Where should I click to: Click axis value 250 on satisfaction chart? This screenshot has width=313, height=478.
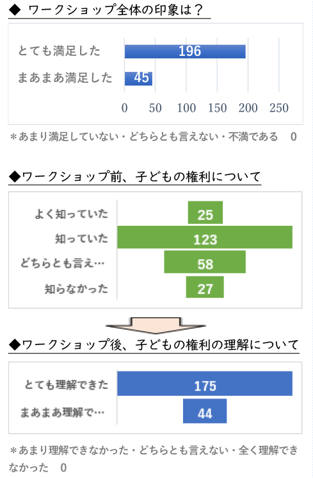279,108
